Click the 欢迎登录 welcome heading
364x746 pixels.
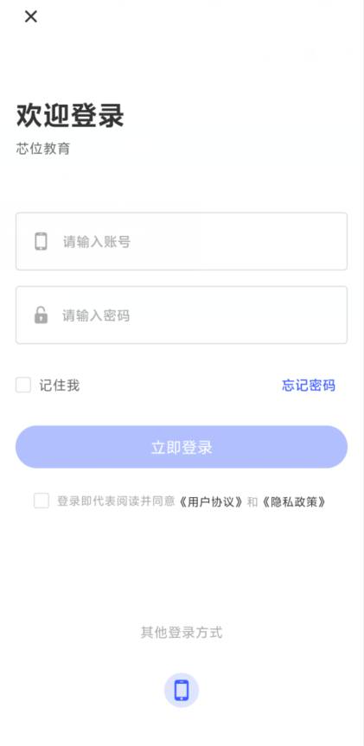[x=70, y=115]
